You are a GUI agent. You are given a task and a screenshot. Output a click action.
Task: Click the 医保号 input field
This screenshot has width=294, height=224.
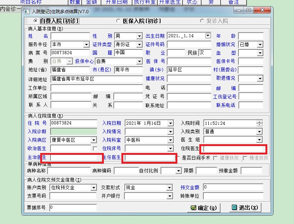point(189,61)
